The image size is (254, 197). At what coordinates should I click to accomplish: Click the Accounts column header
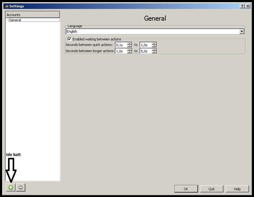[32, 14]
